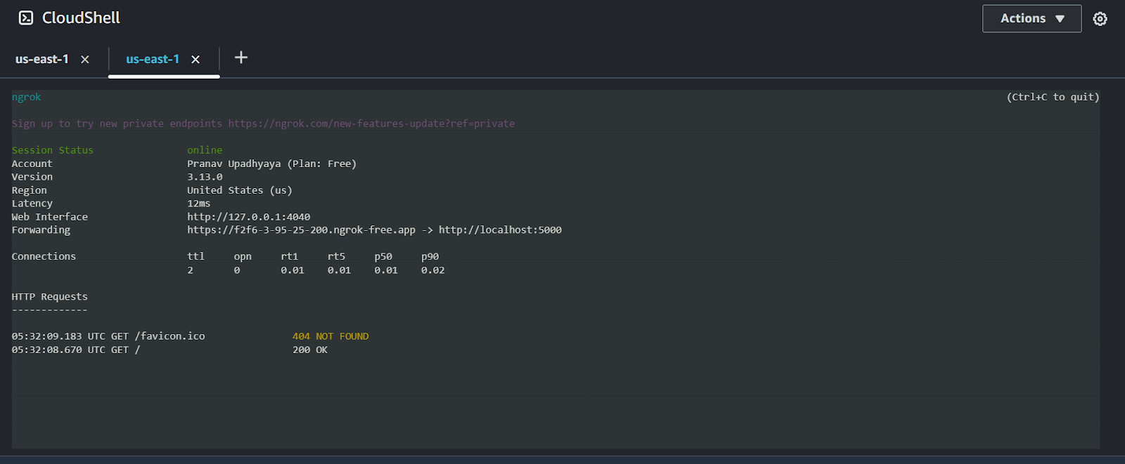
Task: Click the CloudShell title text
Action: click(81, 18)
